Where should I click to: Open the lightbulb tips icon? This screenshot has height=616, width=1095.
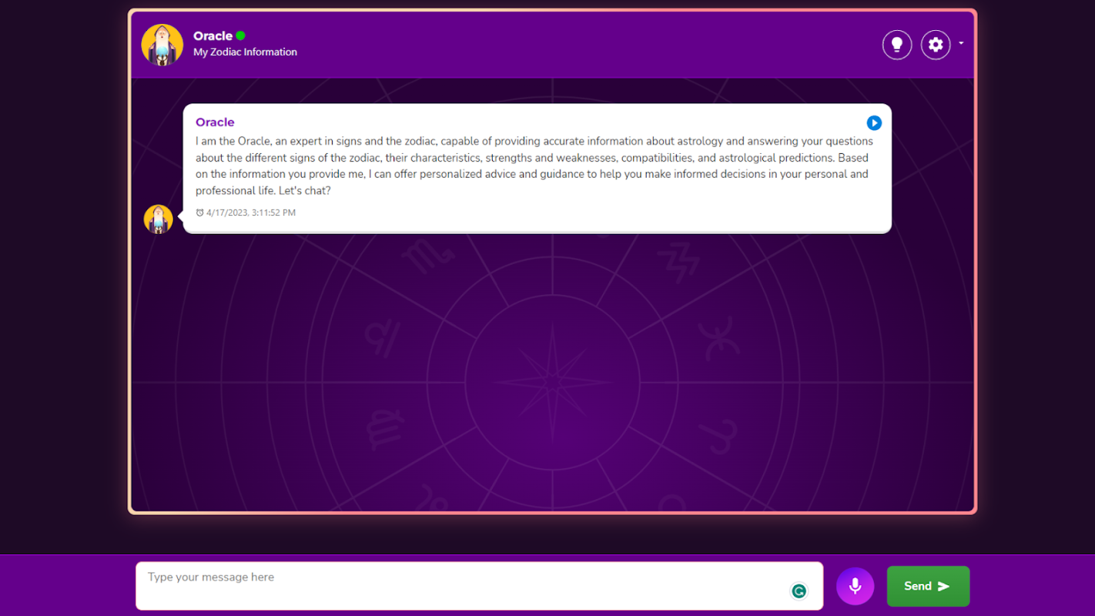[897, 45]
